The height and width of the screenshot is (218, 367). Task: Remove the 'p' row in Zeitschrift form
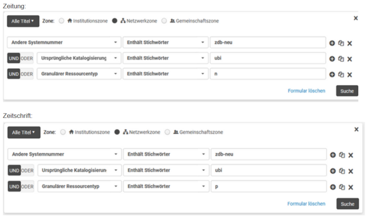pos(350,187)
